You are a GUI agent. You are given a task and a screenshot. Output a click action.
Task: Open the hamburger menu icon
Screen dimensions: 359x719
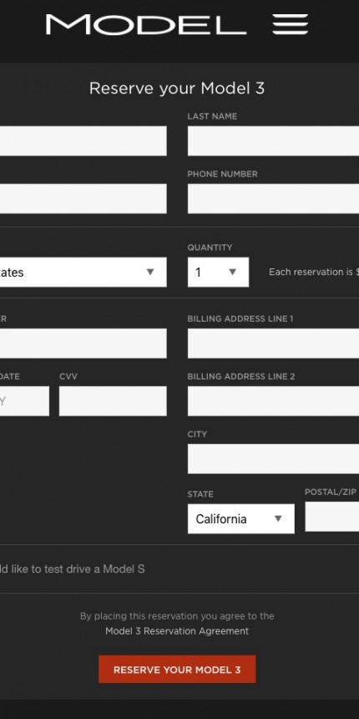(291, 24)
